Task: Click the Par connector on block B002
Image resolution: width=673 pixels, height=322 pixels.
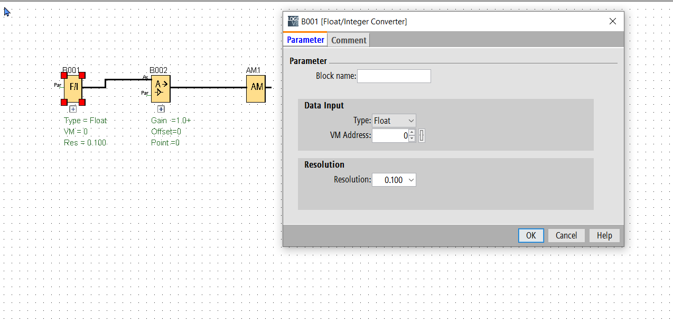Action: coord(145,93)
